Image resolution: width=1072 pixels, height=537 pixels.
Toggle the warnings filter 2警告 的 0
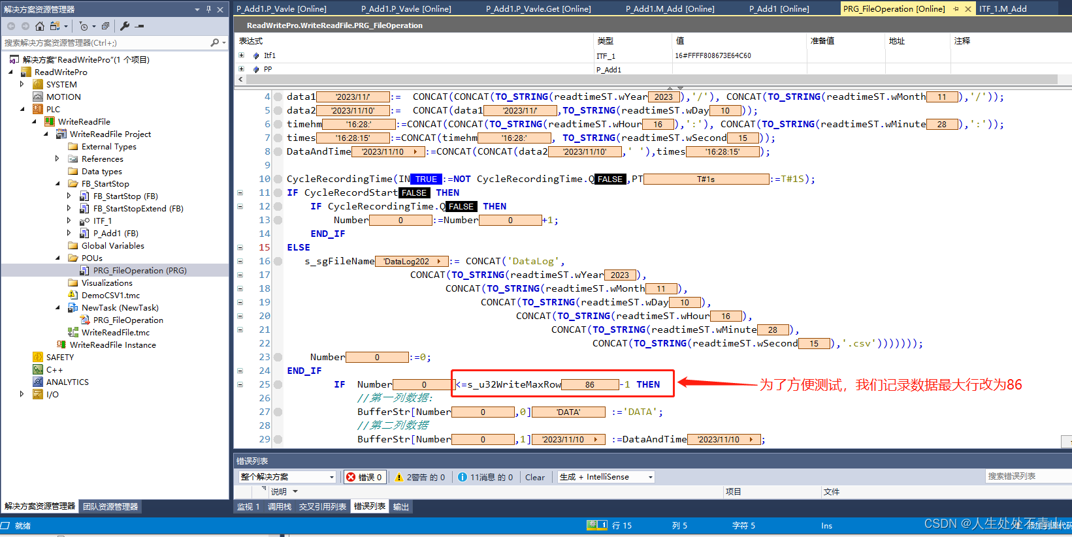419,477
